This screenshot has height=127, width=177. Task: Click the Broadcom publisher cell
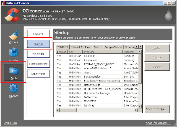(x=131, y=81)
